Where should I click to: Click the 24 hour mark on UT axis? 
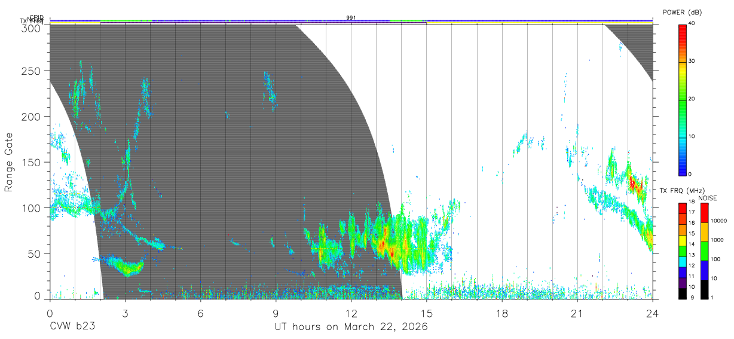click(x=652, y=313)
